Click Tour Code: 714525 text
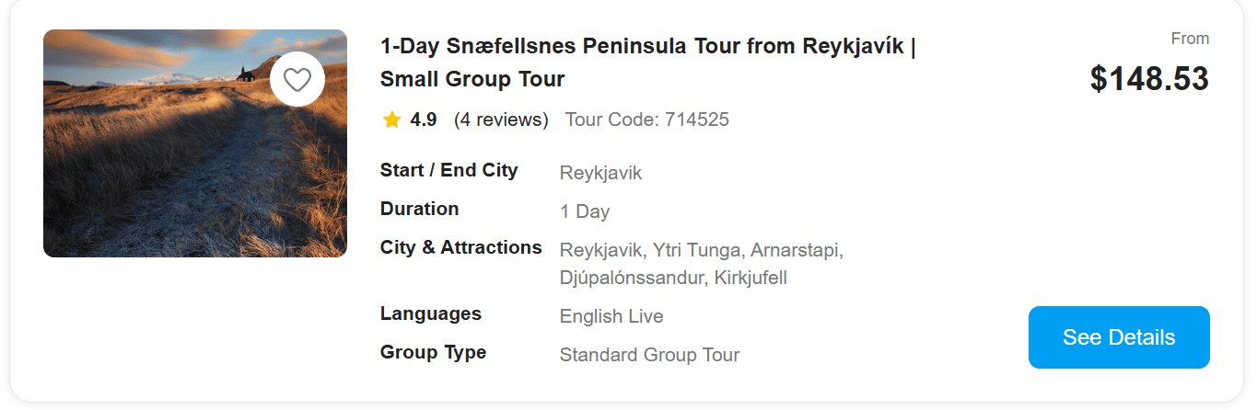Image resolution: width=1257 pixels, height=410 pixels. point(646,120)
